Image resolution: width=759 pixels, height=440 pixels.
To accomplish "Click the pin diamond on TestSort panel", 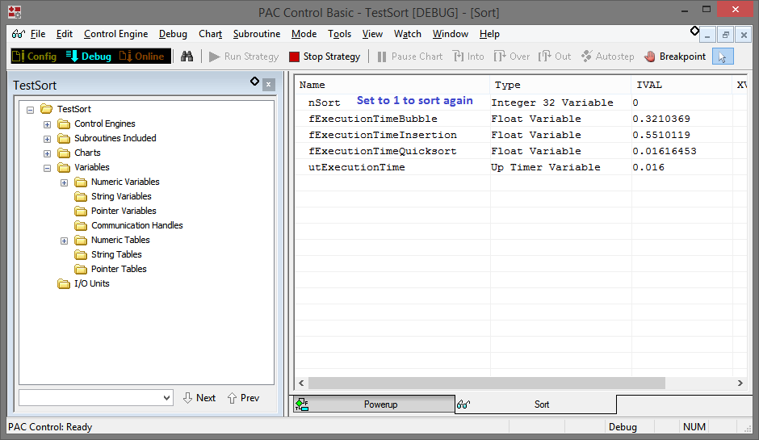I will [x=254, y=82].
